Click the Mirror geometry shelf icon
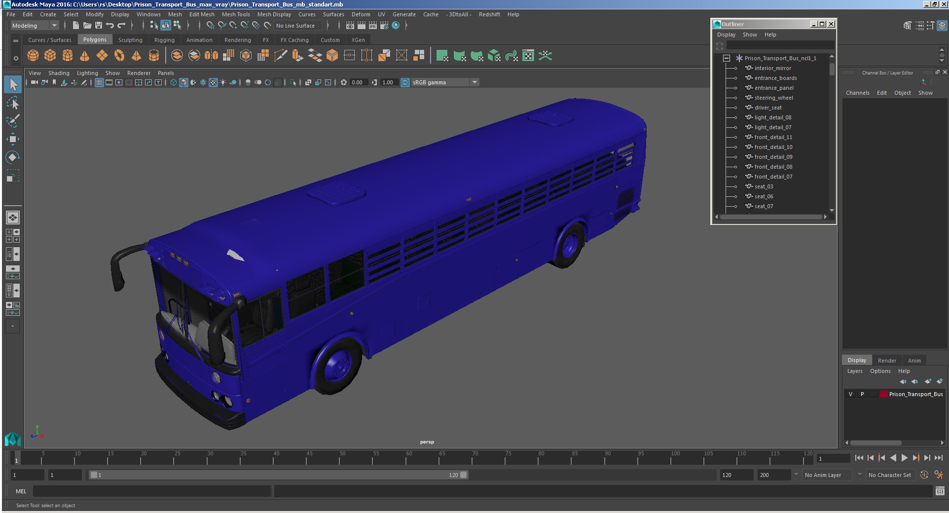Screen dimensions: 949x513 tap(211, 56)
